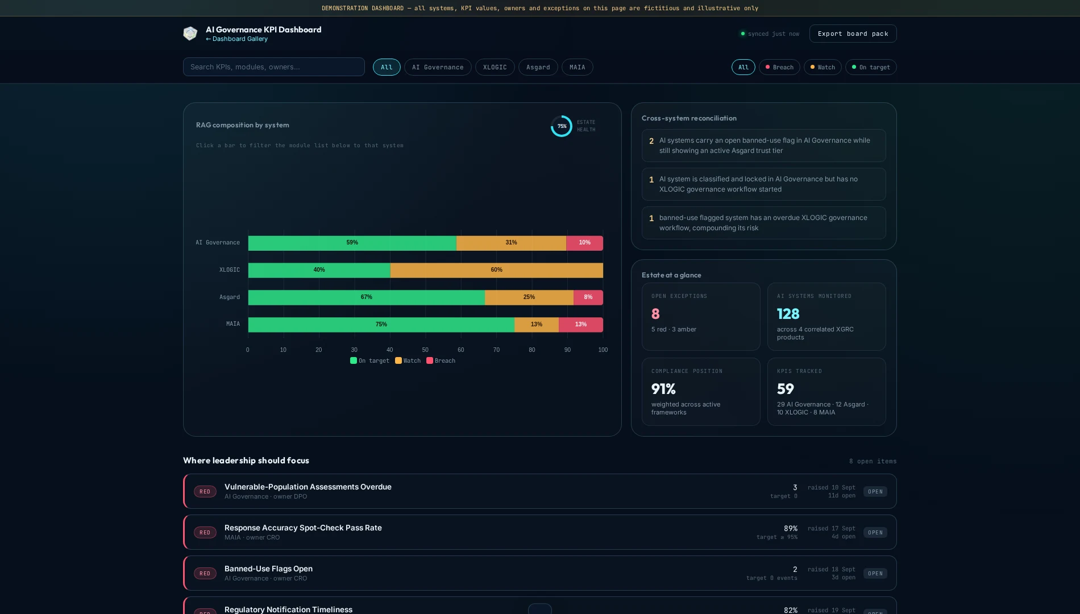Image resolution: width=1080 pixels, height=614 pixels.
Task: Toggle the Watch status filter
Action: tap(823, 67)
